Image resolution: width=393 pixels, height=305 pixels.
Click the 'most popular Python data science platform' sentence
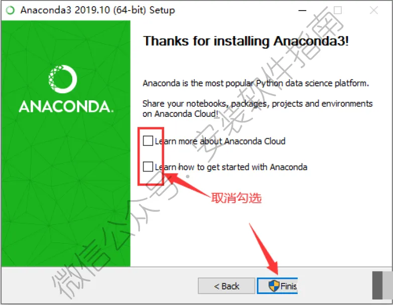point(255,83)
